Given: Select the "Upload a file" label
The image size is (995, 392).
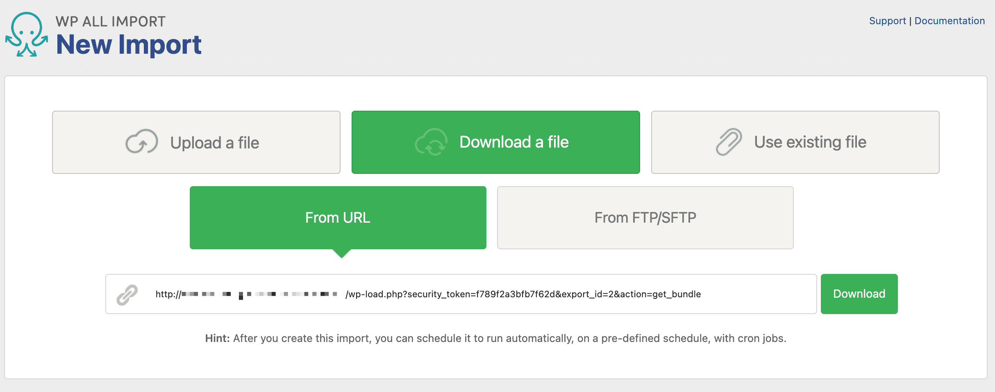Looking at the screenshot, I should pos(215,143).
